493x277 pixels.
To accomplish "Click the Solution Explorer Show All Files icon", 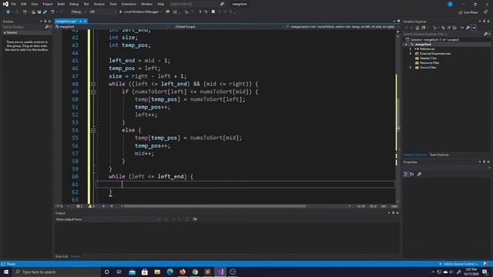I will (x=454, y=28).
